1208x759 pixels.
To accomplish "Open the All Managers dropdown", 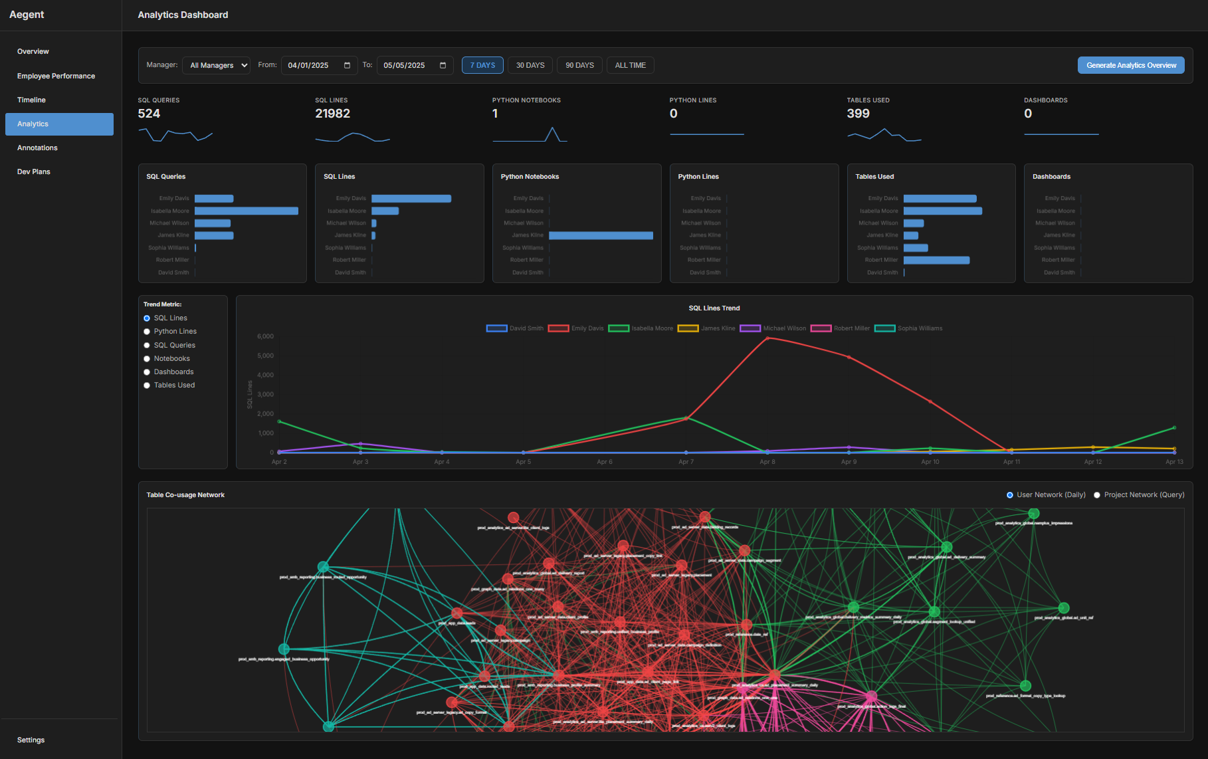I will tap(216, 65).
